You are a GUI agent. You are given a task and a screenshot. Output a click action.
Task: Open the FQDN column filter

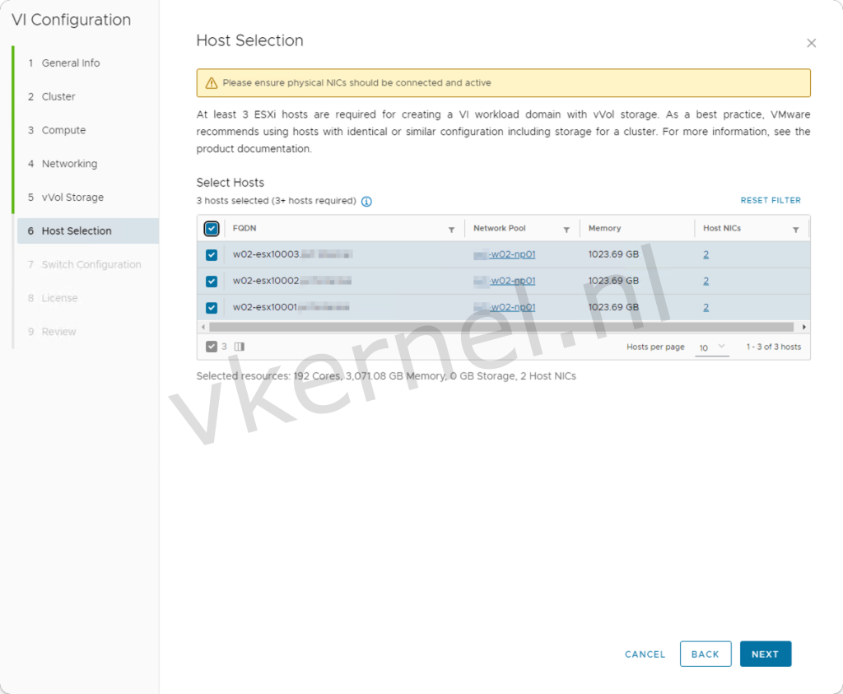(x=450, y=228)
